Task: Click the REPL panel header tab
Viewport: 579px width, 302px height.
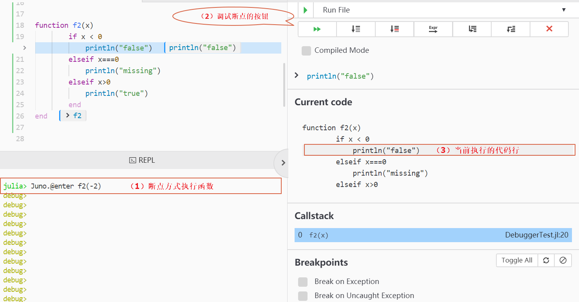Action: 142,160
